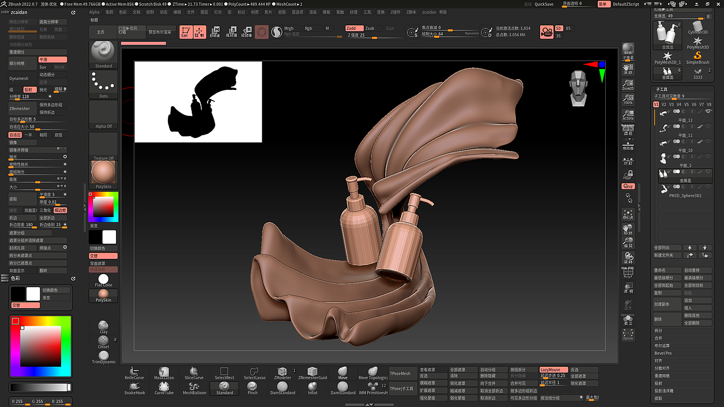724x407 pixels.
Task: Select the IMM PrimitivesH brush
Action: coord(373,388)
